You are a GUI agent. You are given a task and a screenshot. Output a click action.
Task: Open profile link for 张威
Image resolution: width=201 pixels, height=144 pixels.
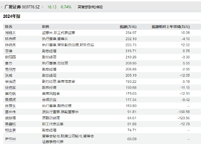point(9,75)
